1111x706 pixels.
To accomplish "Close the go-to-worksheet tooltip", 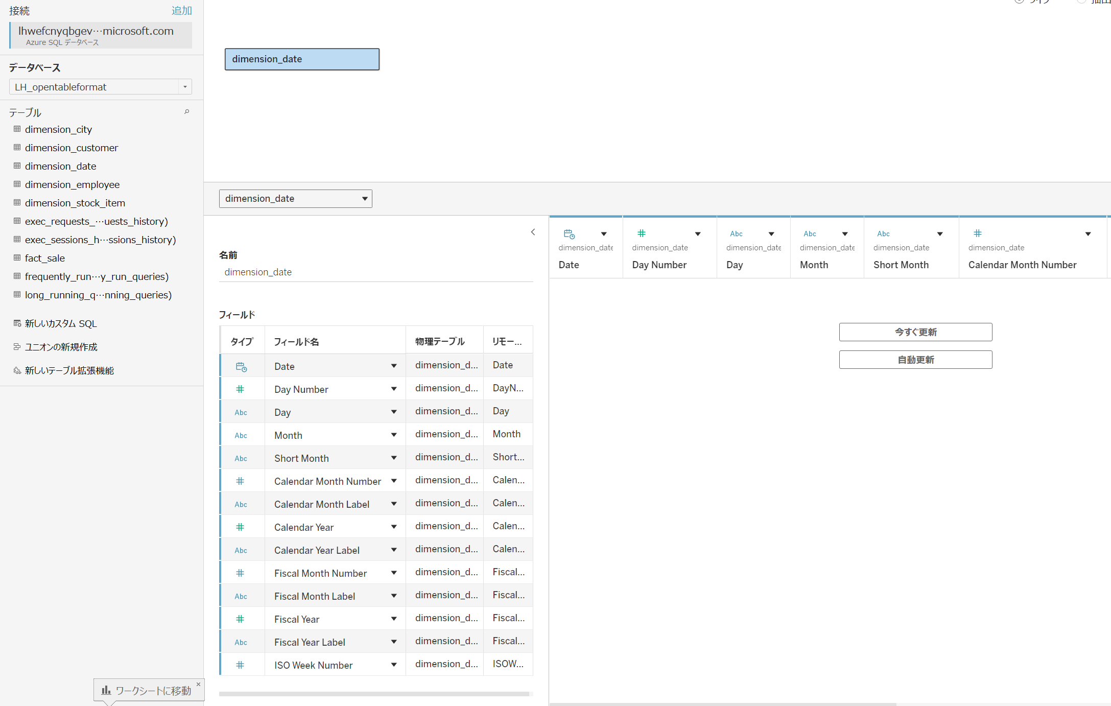I will 198,684.
